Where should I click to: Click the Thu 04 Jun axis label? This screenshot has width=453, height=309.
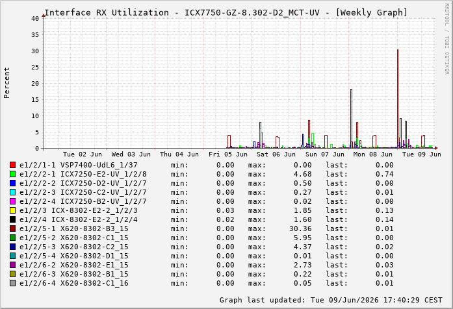point(179,154)
